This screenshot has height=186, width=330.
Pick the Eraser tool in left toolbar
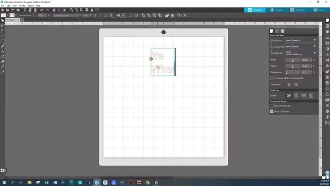pos(3,61)
